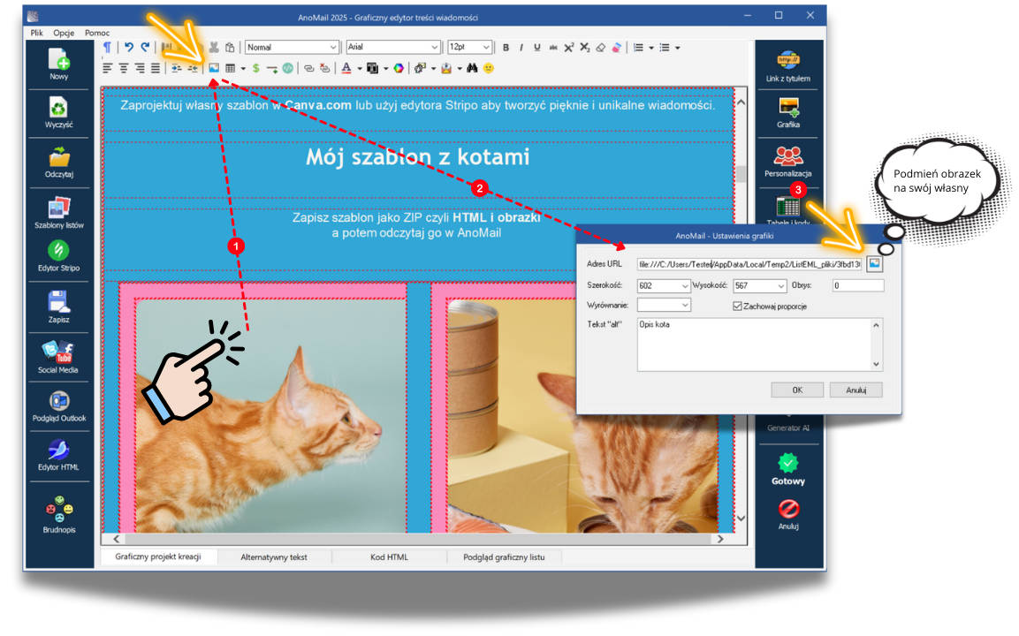Screen dimensions: 1019x636
Task: Switch to Podgląd graficzny listu tab
Action: coord(504,556)
